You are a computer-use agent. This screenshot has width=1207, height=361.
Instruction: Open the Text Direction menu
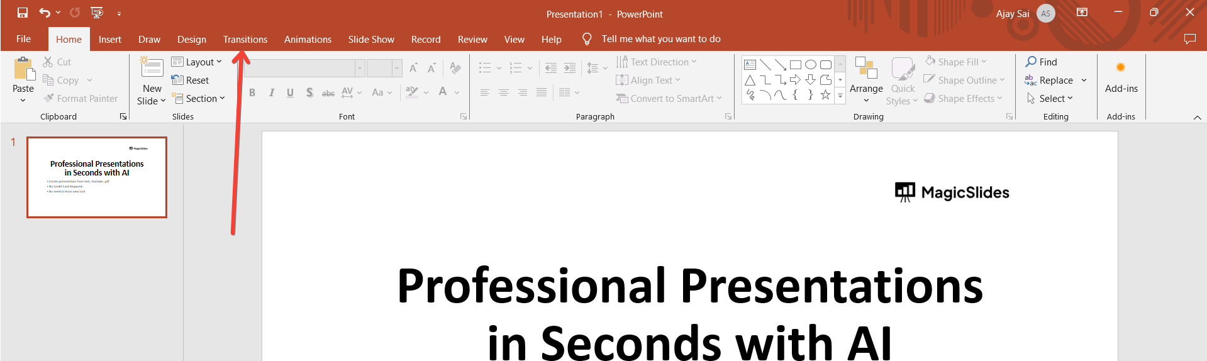click(x=656, y=62)
